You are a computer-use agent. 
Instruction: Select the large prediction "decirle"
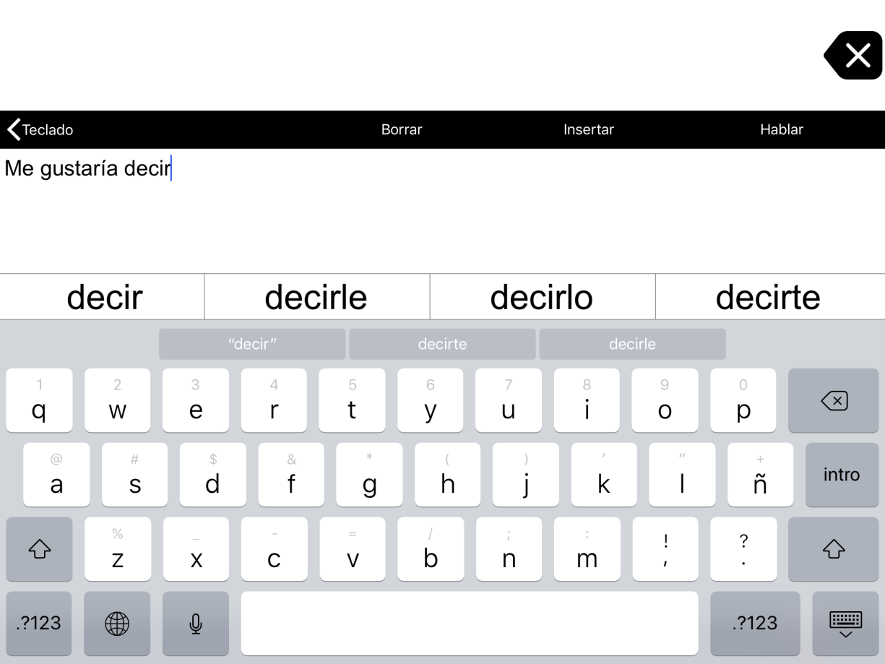316,297
